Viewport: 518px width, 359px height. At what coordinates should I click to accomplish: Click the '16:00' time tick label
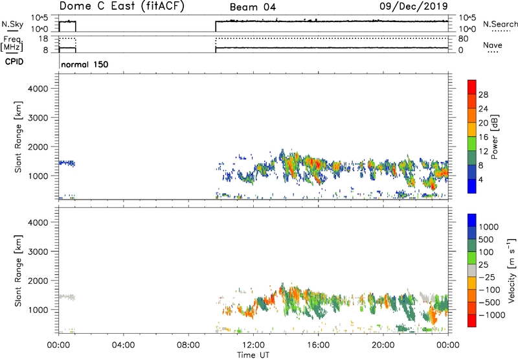(x=318, y=345)
